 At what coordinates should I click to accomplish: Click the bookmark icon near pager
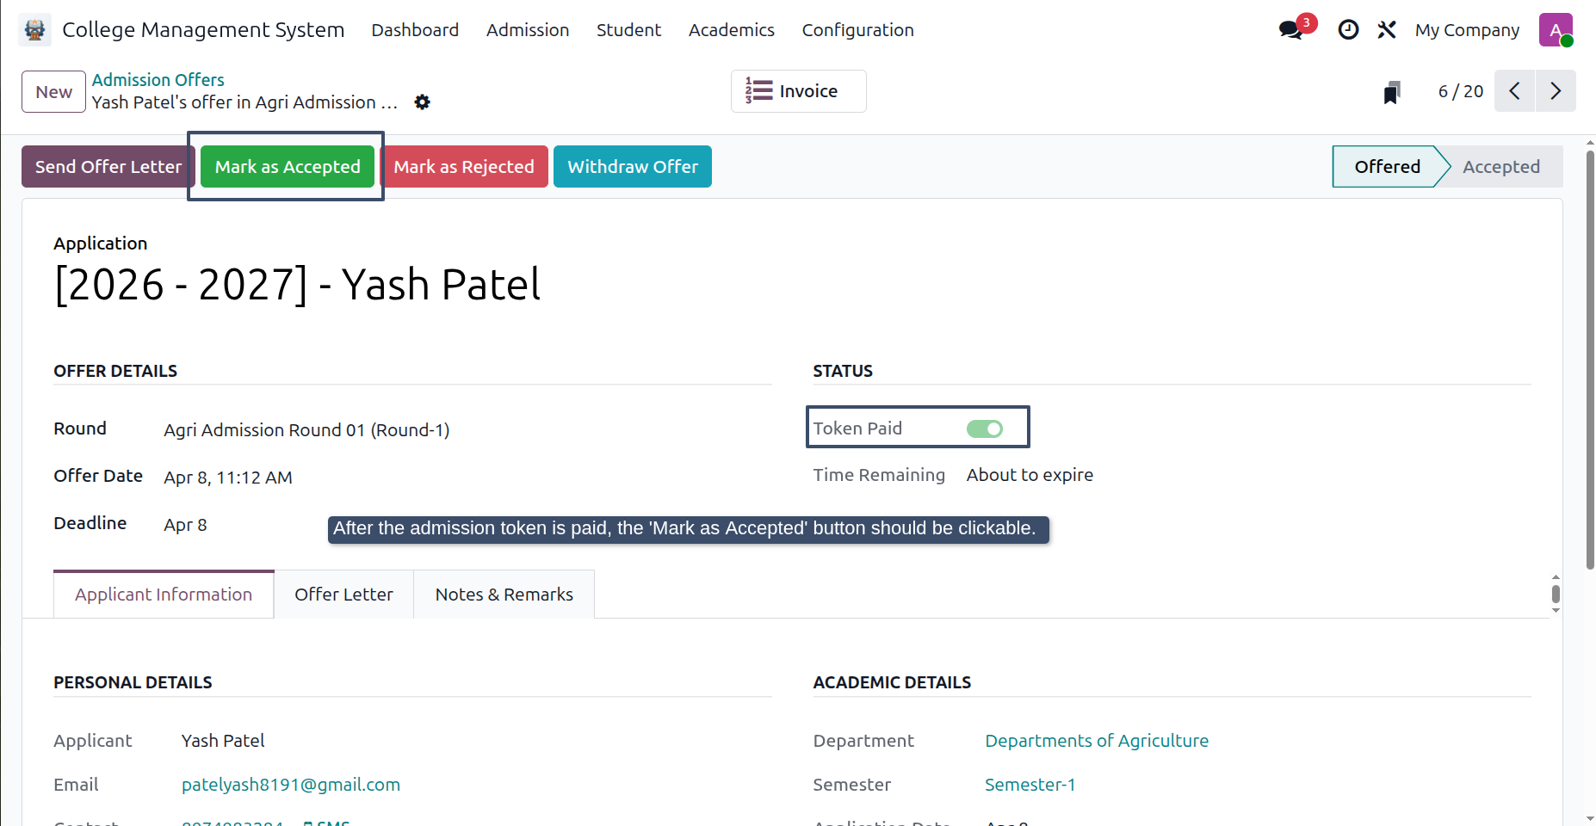1392,92
